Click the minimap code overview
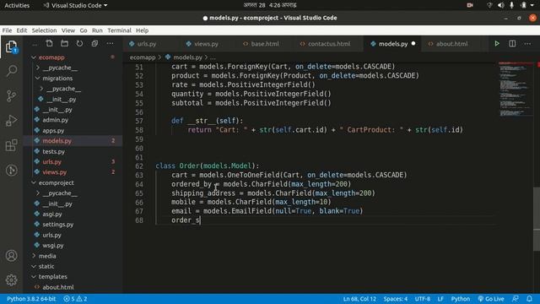Image resolution: width=540 pixels, height=304 pixels. (516, 90)
